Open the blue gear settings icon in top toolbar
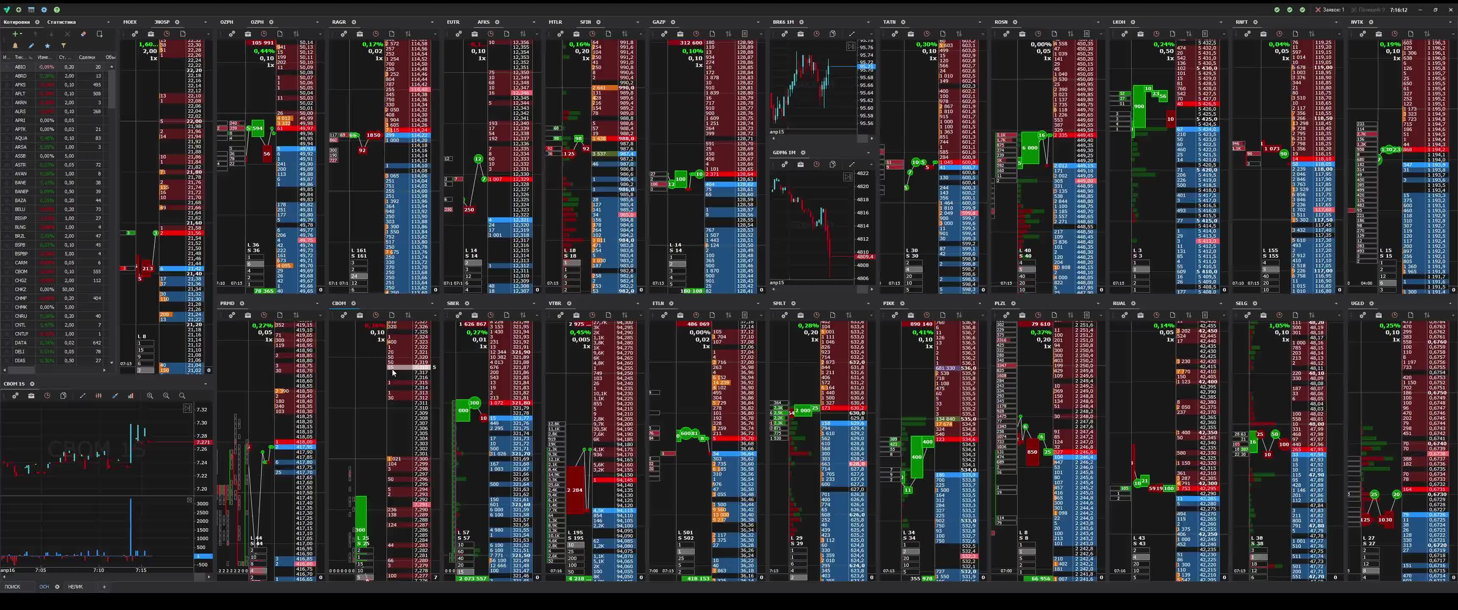 pos(44,10)
